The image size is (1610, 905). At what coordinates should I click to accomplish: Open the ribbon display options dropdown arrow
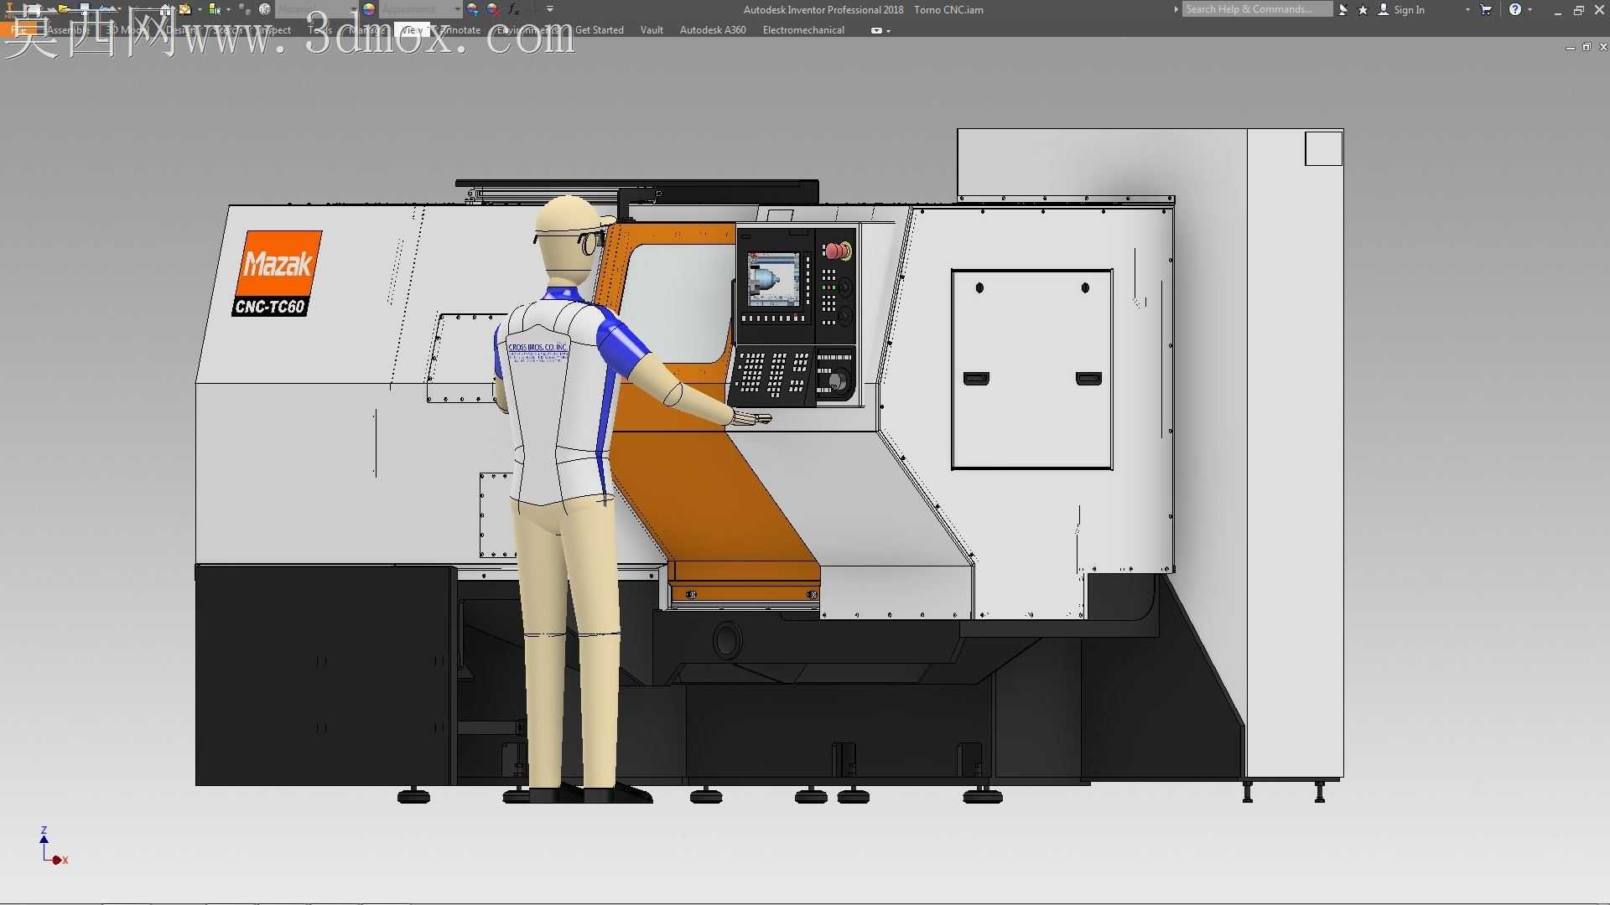click(888, 31)
